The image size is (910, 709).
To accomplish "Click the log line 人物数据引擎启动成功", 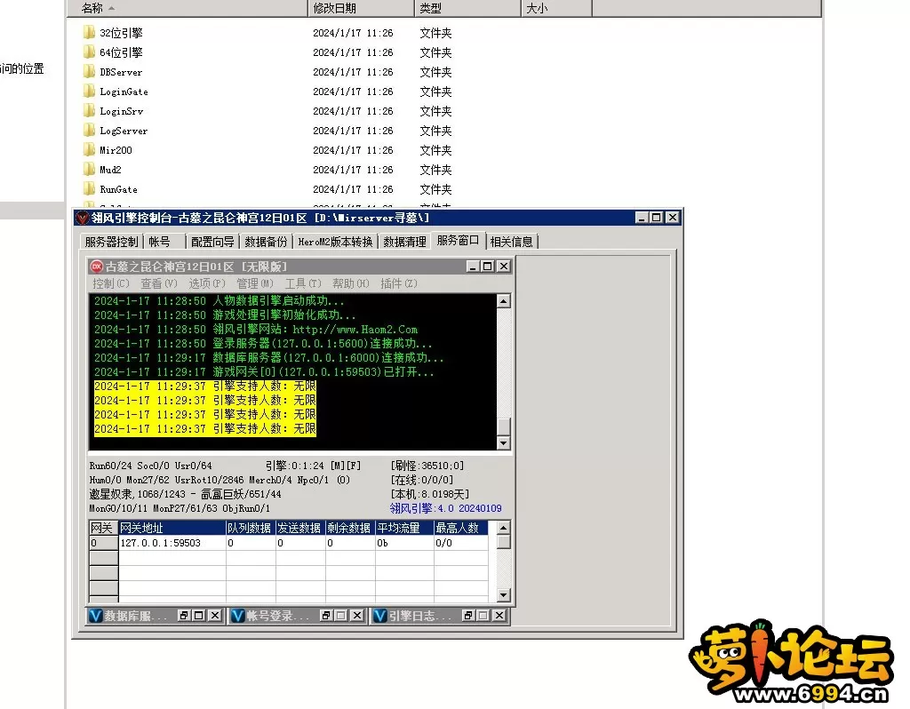I will click(x=219, y=300).
